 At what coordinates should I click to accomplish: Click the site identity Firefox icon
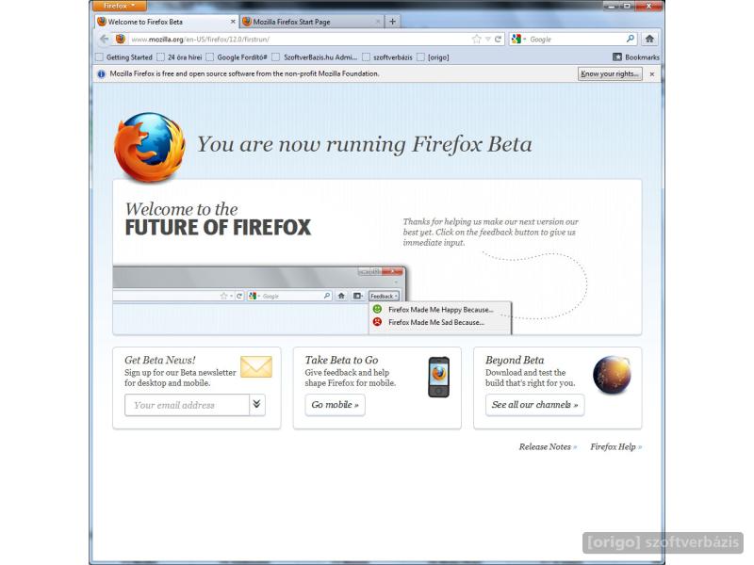click(121, 39)
